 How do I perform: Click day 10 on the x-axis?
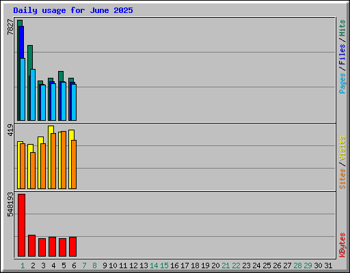tap(113, 265)
